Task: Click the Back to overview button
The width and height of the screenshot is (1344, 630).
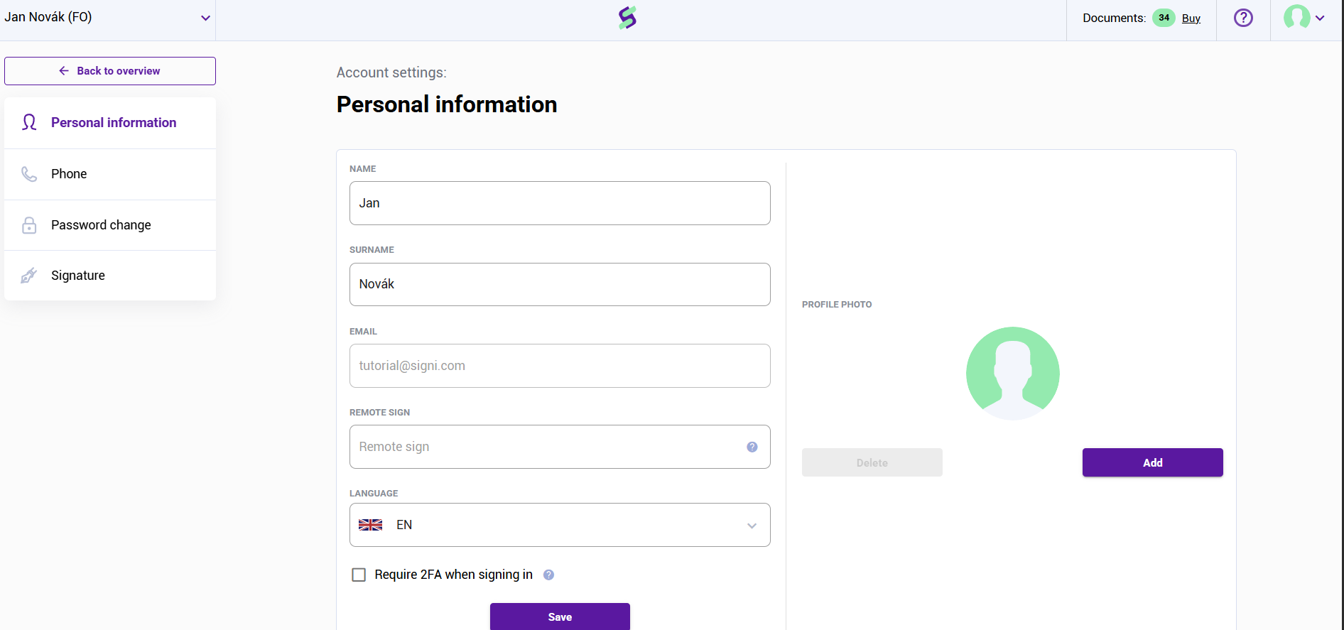Action: pyautogui.click(x=110, y=71)
